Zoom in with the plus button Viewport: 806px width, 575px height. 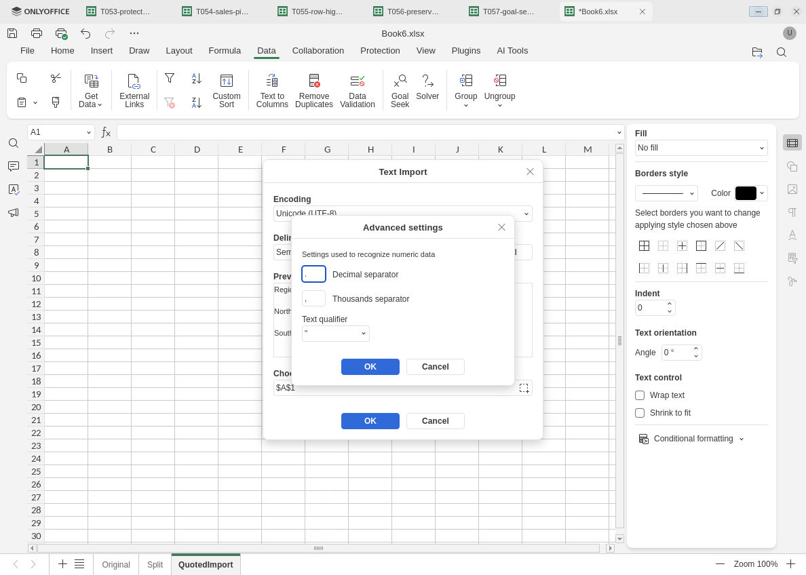790,564
